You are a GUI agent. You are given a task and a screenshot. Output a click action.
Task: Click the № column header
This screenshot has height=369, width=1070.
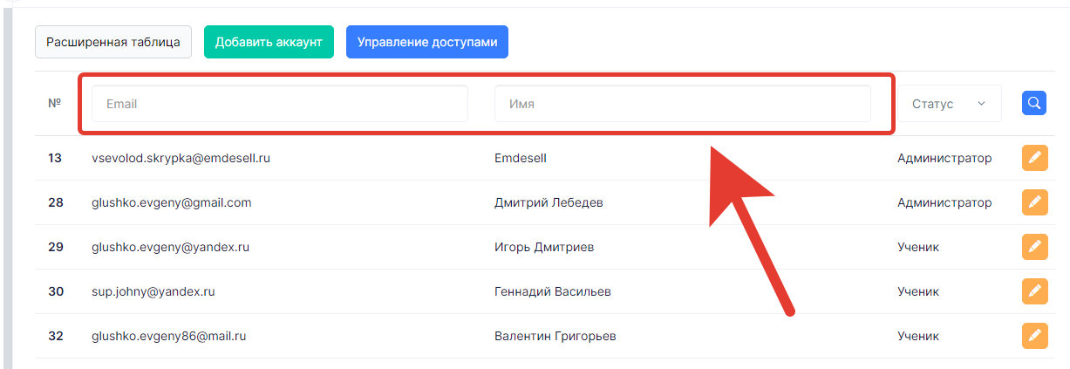point(54,103)
